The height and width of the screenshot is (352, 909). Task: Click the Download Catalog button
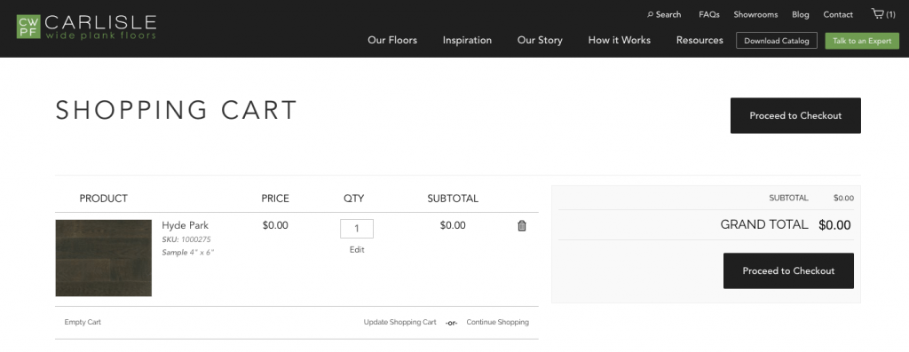pos(776,41)
